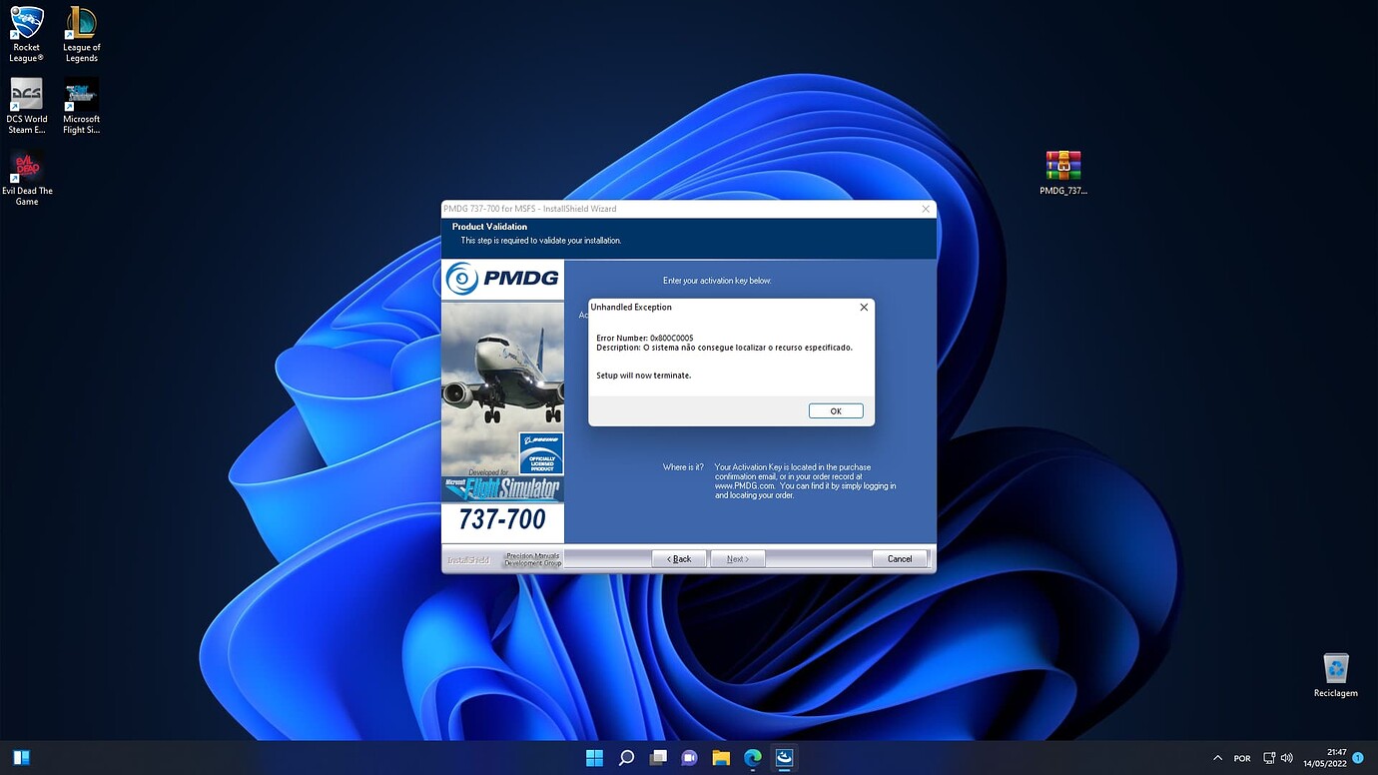
Task: Click the 'Where is it?' label
Action: click(683, 467)
